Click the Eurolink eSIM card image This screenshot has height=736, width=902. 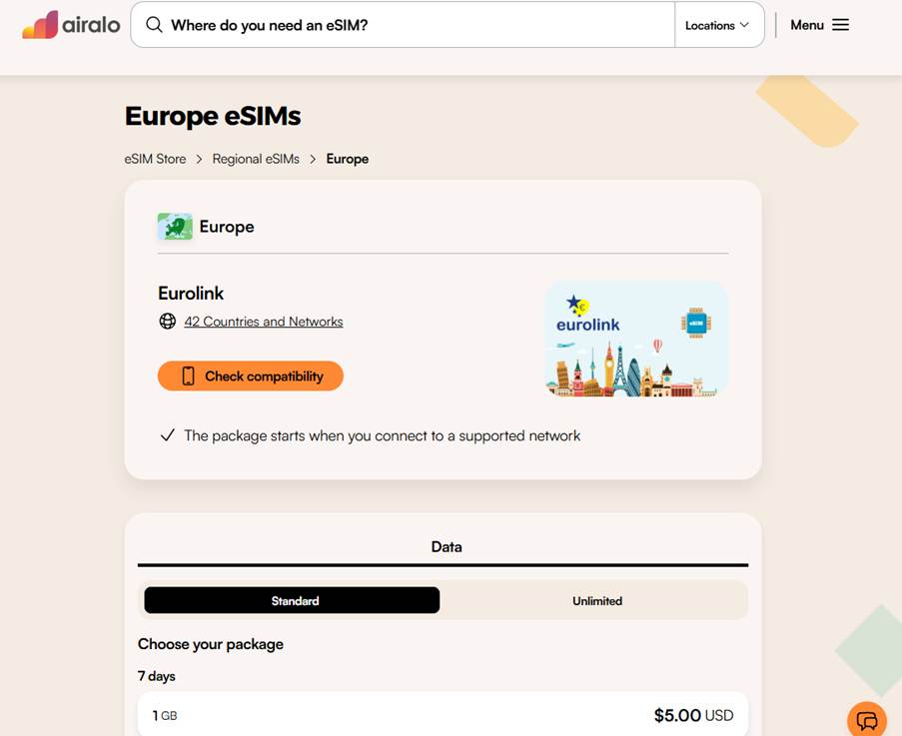636,339
